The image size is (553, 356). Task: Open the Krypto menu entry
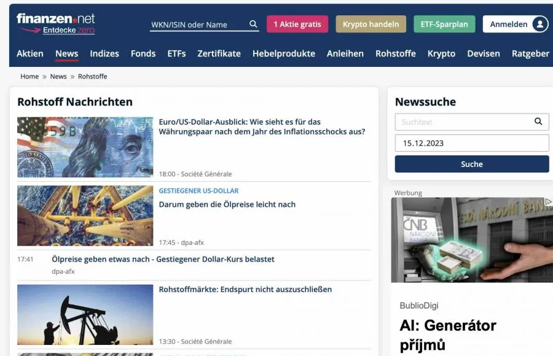click(x=441, y=53)
